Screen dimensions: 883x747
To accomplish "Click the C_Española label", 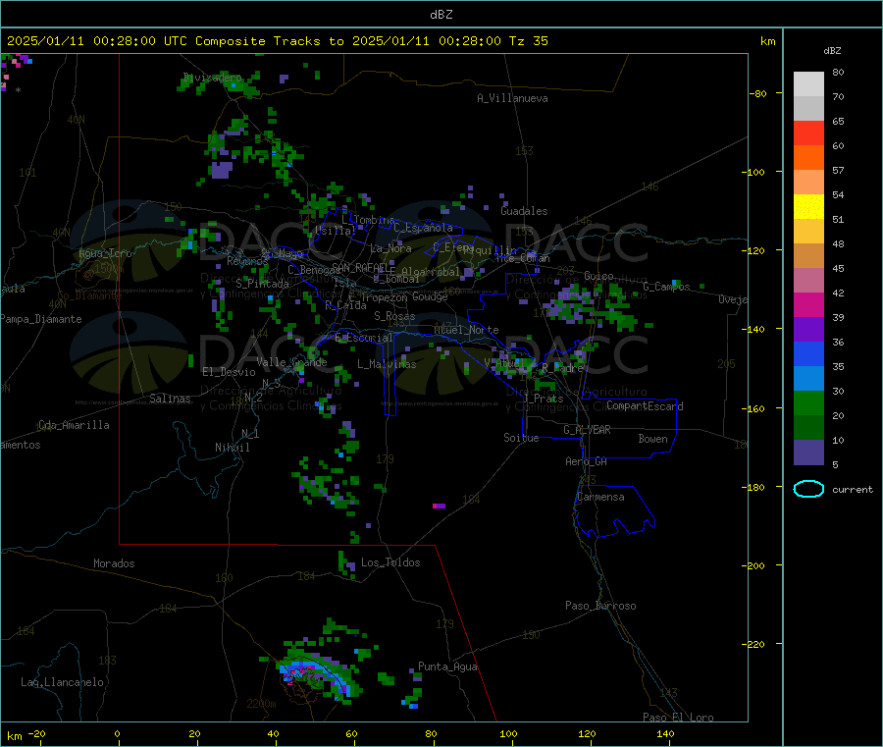I will point(423,228).
